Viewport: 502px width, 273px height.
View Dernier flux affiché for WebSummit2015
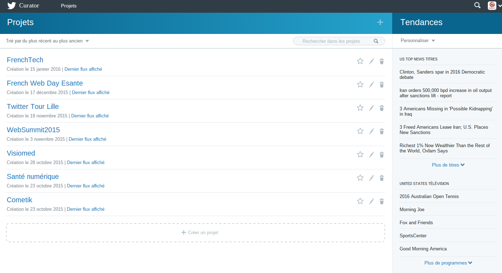pyautogui.click(x=88, y=139)
